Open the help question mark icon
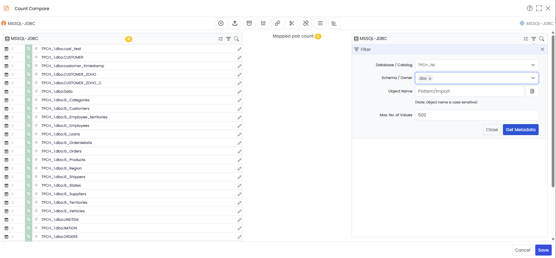This screenshot has width=556, height=258. [x=530, y=8]
